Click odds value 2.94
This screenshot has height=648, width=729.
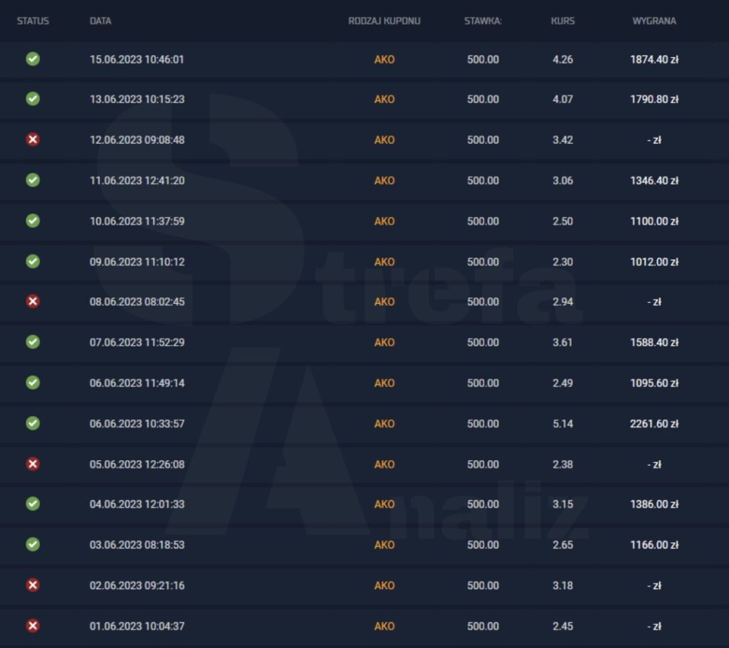(x=562, y=302)
